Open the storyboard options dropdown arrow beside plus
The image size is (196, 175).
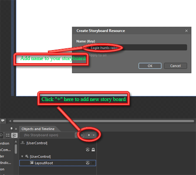[x=94, y=135]
